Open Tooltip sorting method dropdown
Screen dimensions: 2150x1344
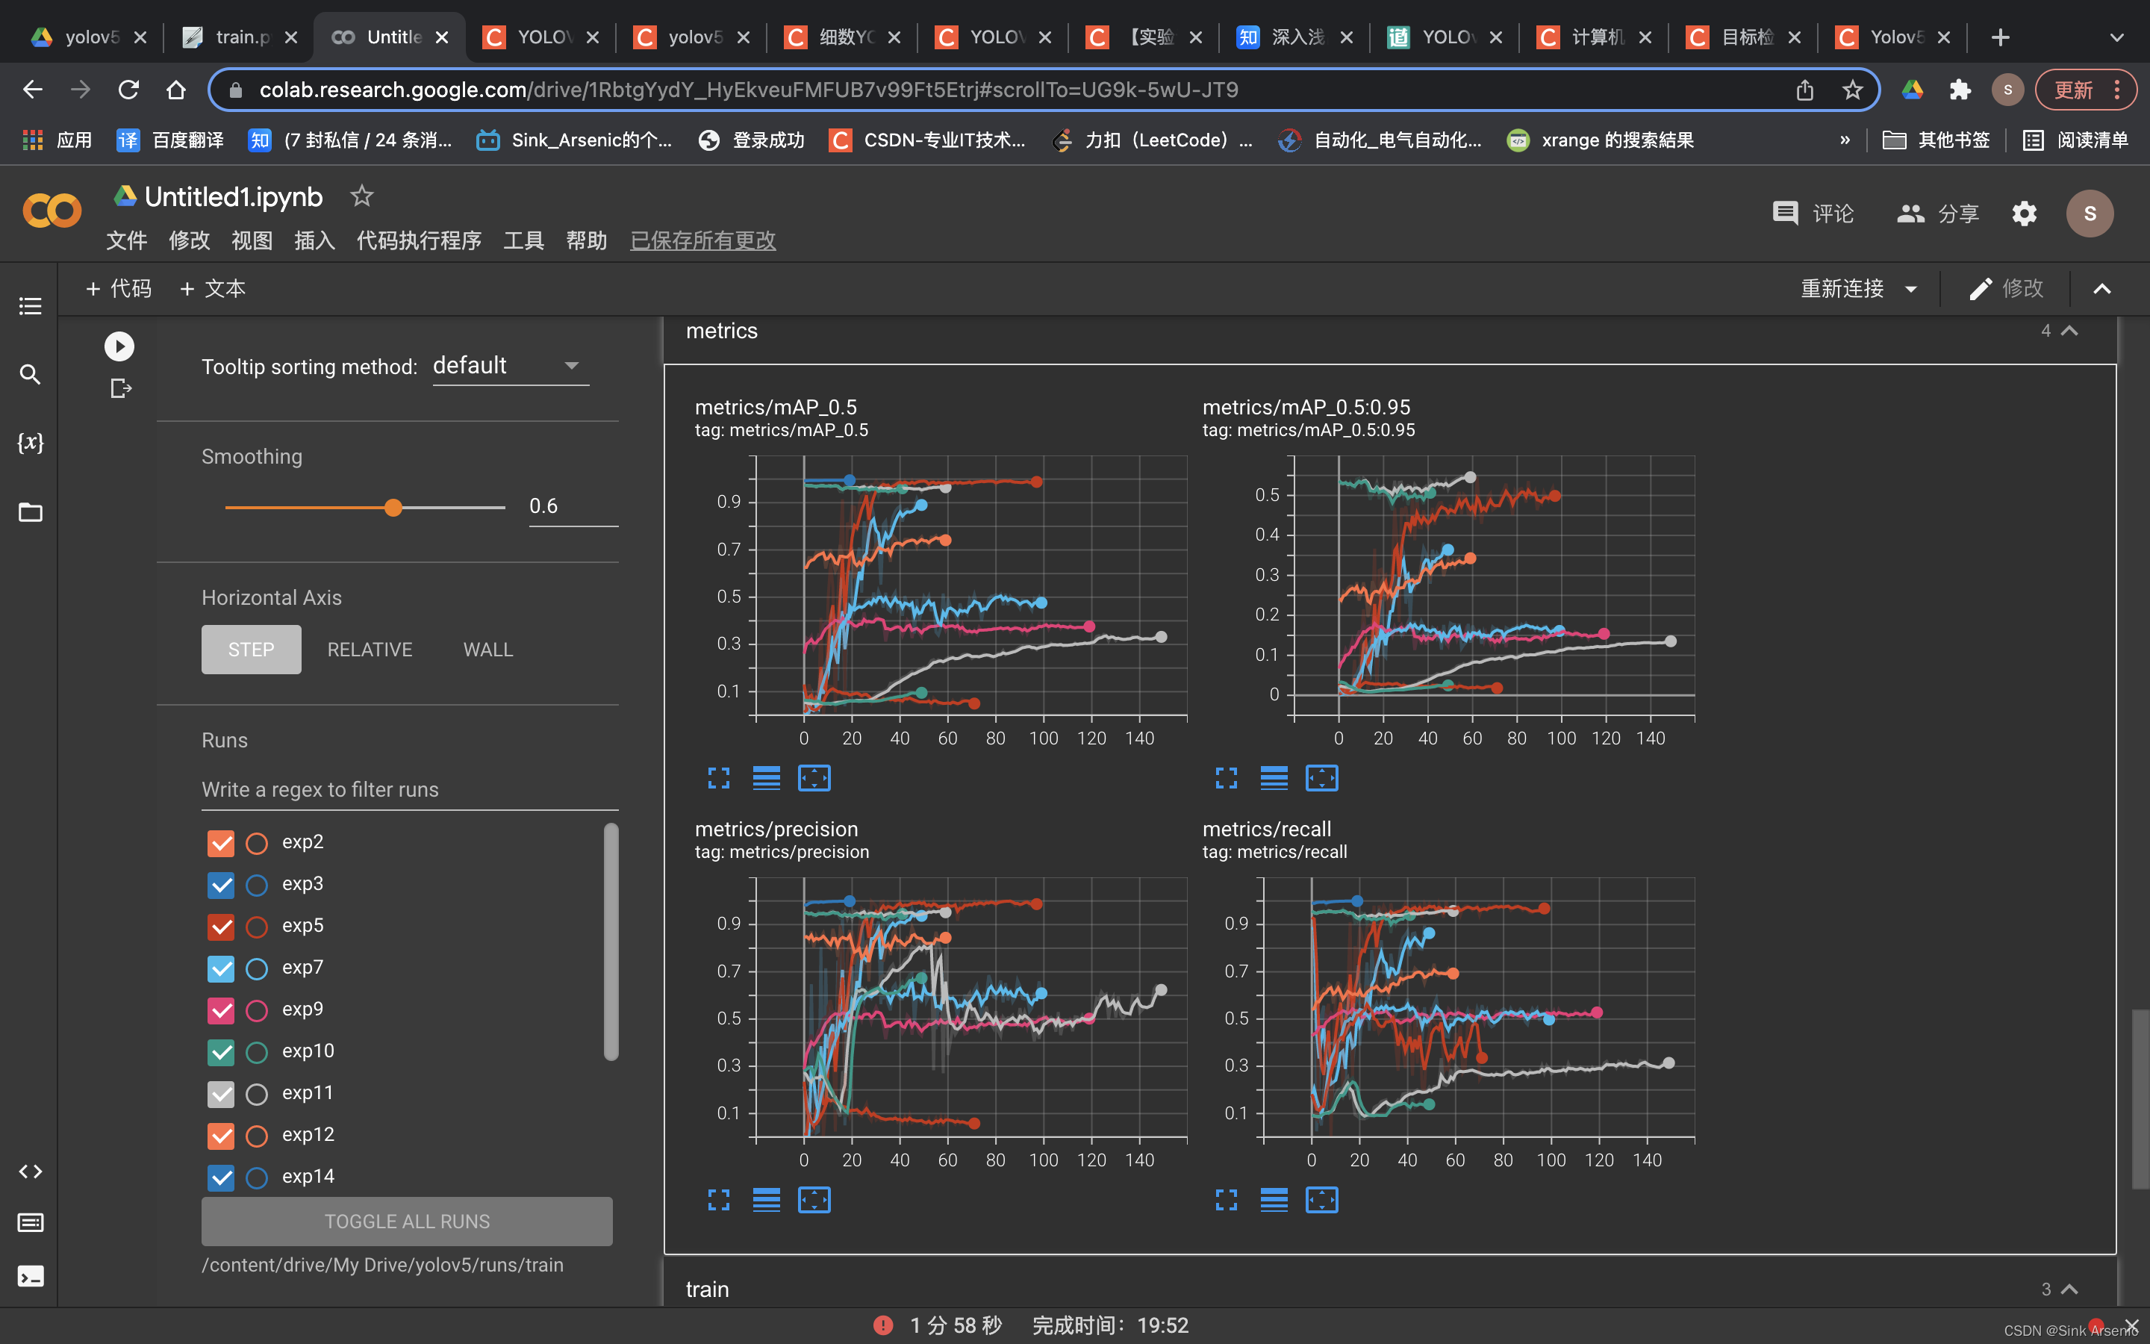click(x=510, y=366)
